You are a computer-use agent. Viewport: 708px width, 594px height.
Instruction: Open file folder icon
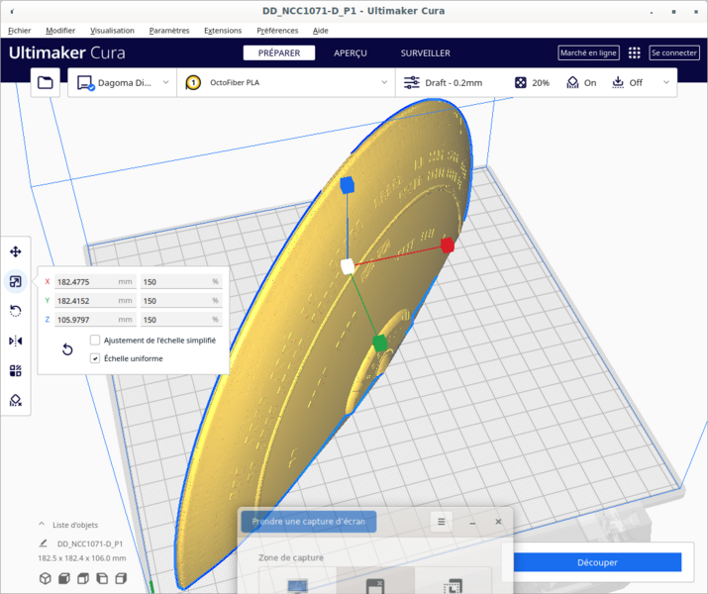[x=46, y=82]
